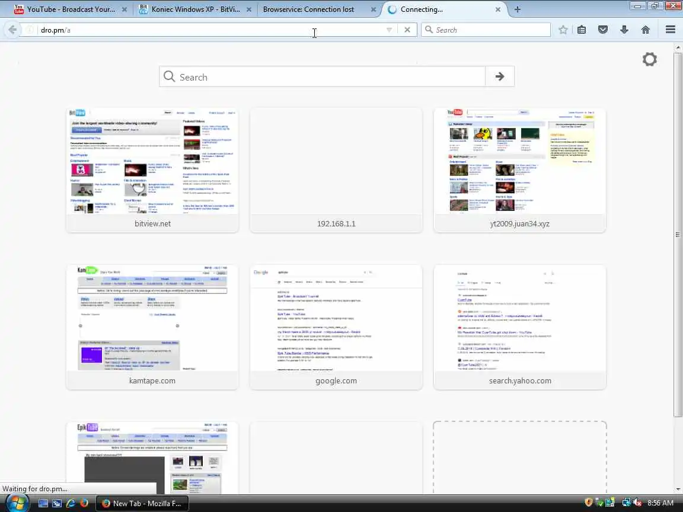
Task: Open the EpikTube thumbnail tile
Action: (x=152, y=457)
